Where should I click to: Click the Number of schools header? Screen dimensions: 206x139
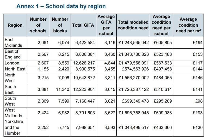pos(38,25)
